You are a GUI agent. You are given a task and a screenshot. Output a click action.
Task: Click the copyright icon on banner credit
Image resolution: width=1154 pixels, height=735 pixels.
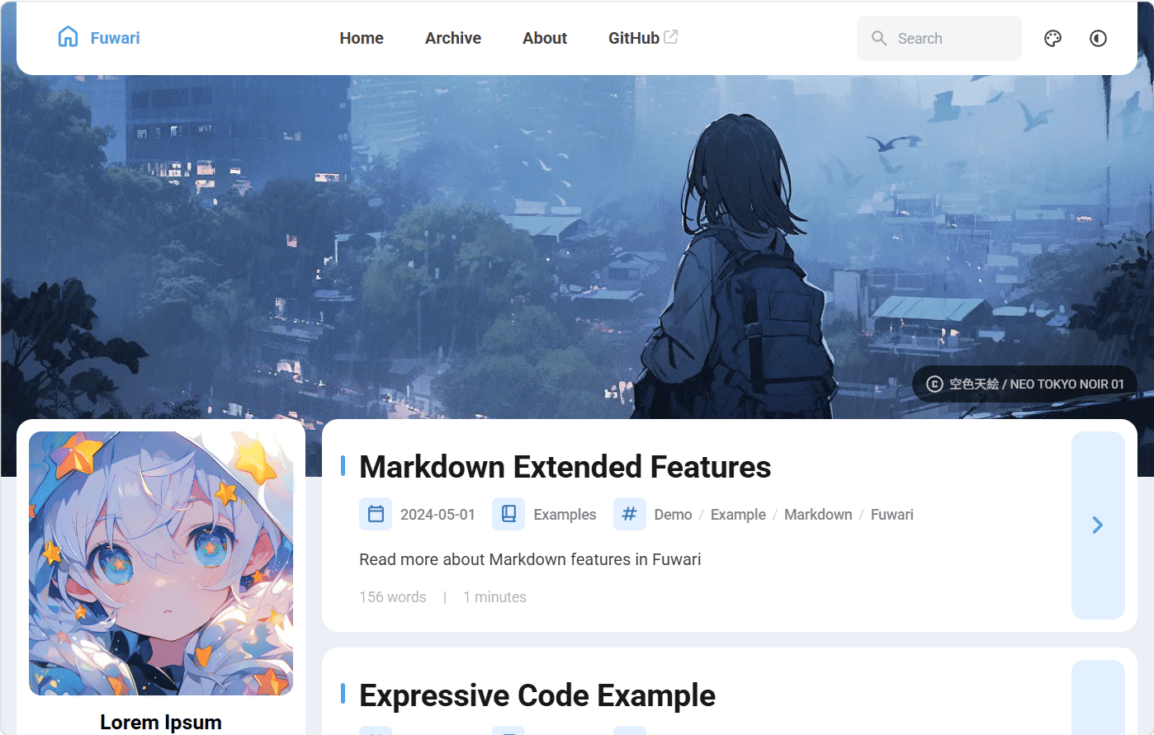(934, 384)
